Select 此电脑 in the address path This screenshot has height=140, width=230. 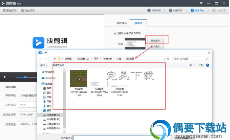tap(68, 59)
